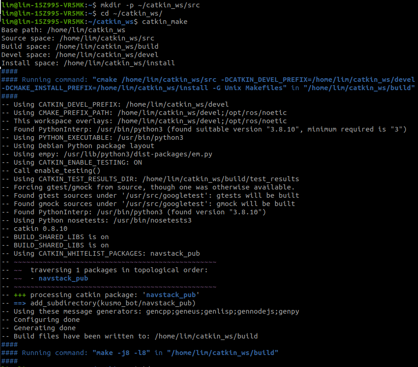Click 'Base path: /home/lim/catkin_ws' line
418x367 pixels.
(63, 30)
